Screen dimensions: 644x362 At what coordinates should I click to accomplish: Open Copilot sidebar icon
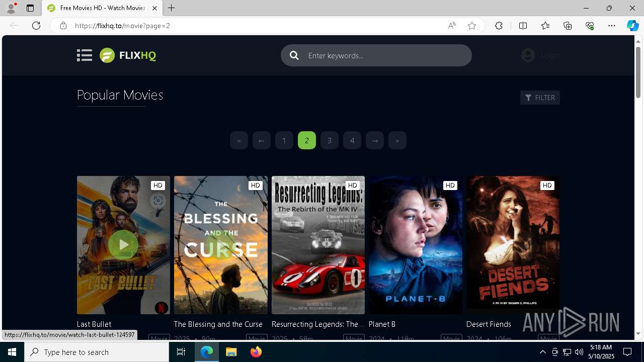[632, 26]
